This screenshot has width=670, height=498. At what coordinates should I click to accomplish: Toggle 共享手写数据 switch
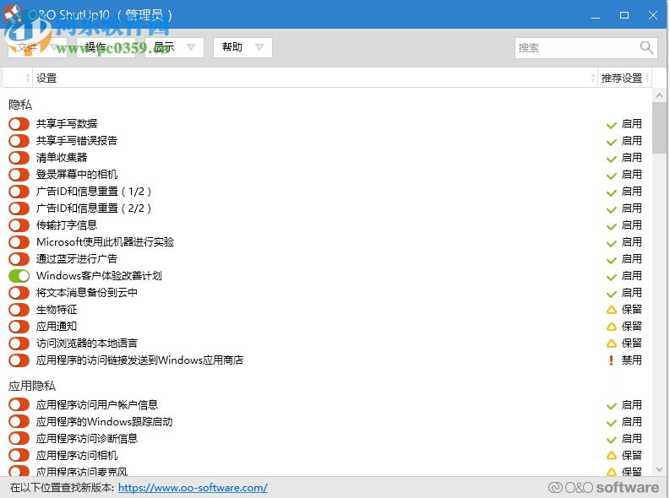point(19,124)
